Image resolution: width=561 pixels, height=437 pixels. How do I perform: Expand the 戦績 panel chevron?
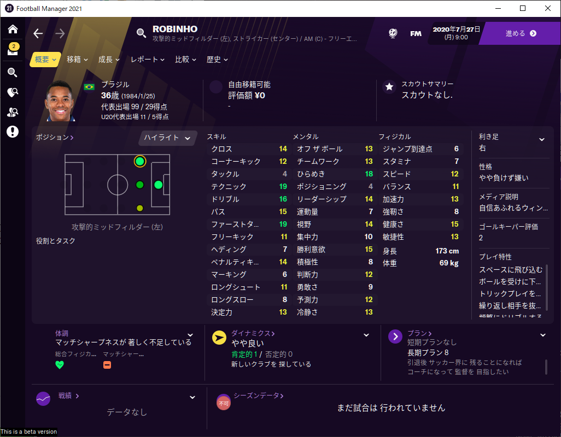click(192, 397)
